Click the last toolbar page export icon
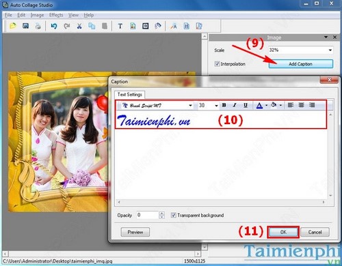The image size is (342, 266). [199, 26]
